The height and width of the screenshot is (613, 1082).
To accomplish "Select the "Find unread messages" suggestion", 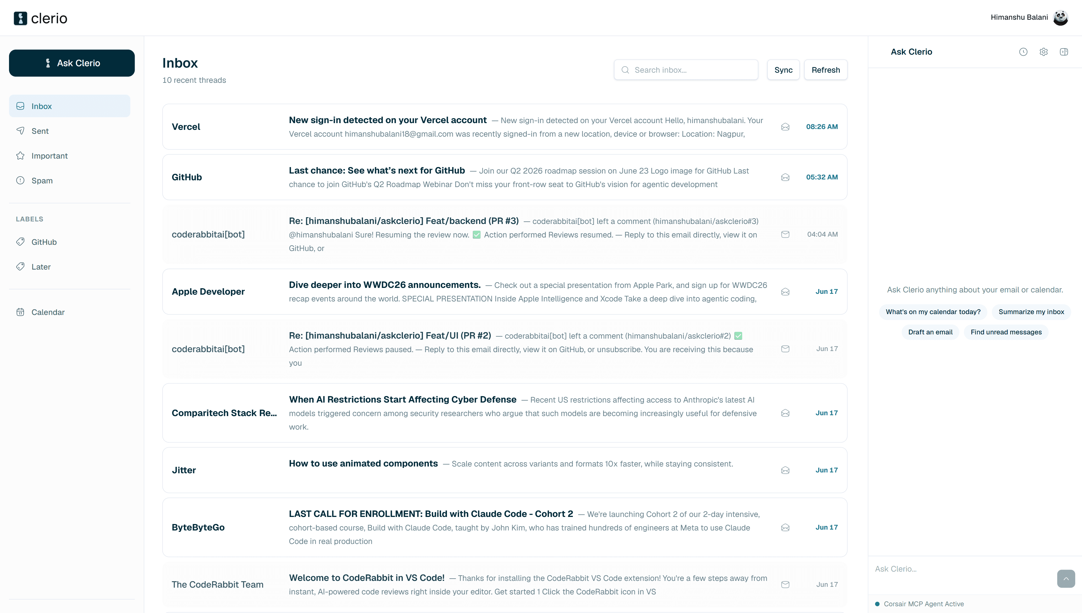I will [x=1006, y=332].
